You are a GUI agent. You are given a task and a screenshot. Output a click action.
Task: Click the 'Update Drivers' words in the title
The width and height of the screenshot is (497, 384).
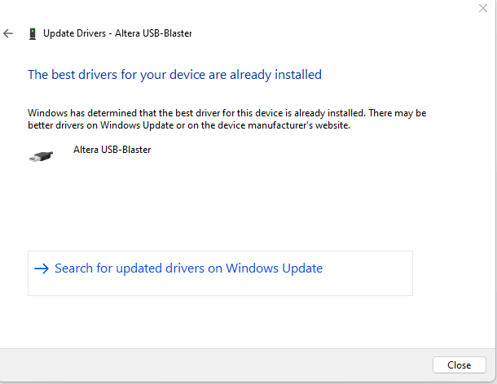(x=74, y=33)
